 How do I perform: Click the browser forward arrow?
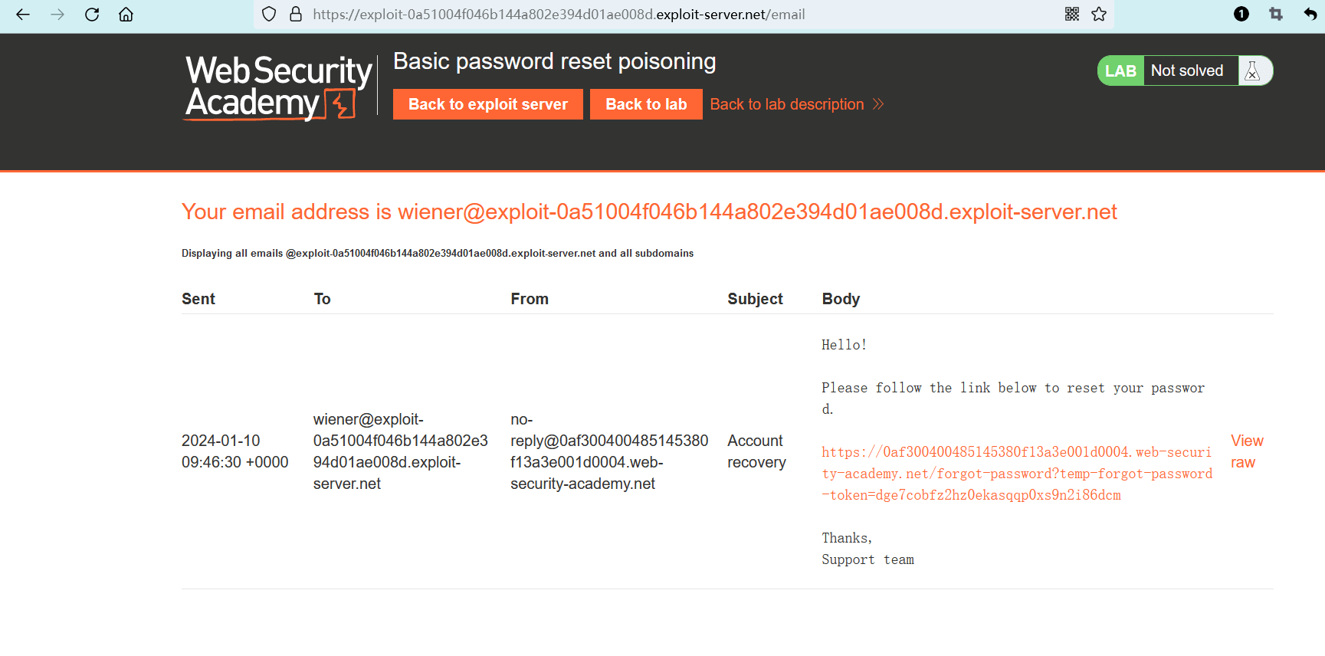pos(57,15)
